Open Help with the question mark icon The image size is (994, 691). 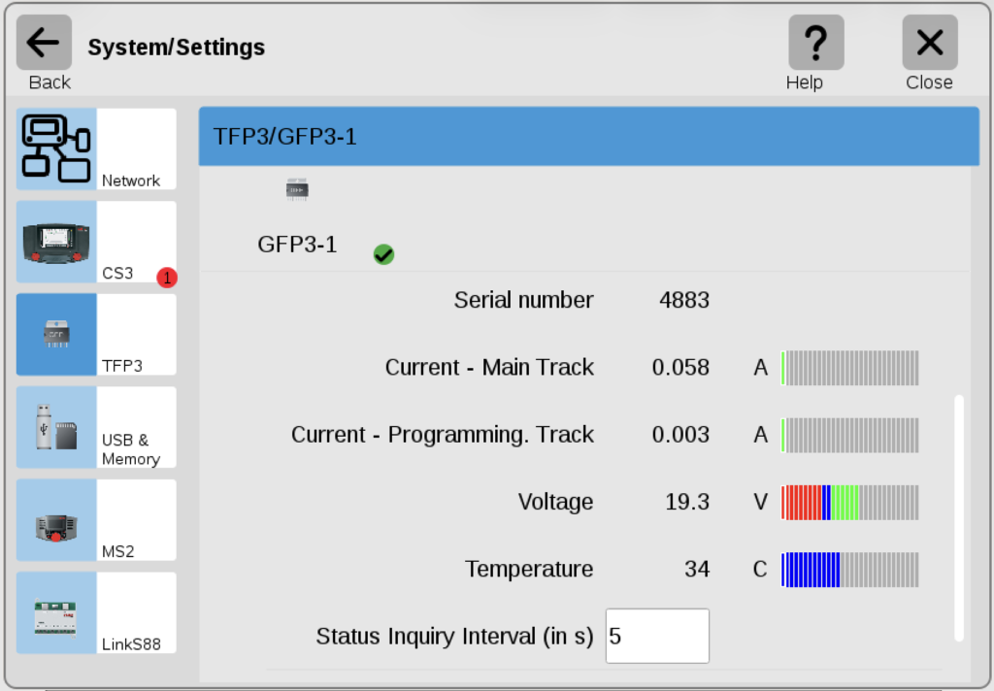[x=815, y=44]
